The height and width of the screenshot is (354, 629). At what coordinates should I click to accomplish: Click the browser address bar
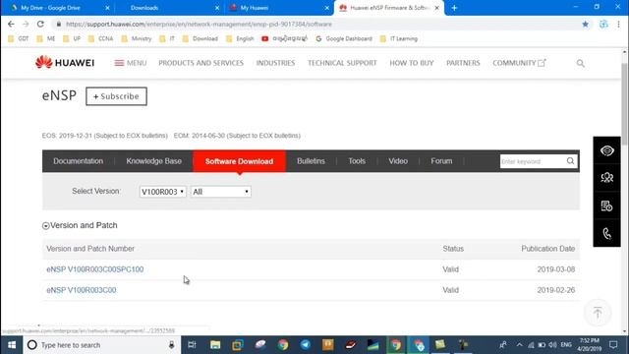[316, 24]
